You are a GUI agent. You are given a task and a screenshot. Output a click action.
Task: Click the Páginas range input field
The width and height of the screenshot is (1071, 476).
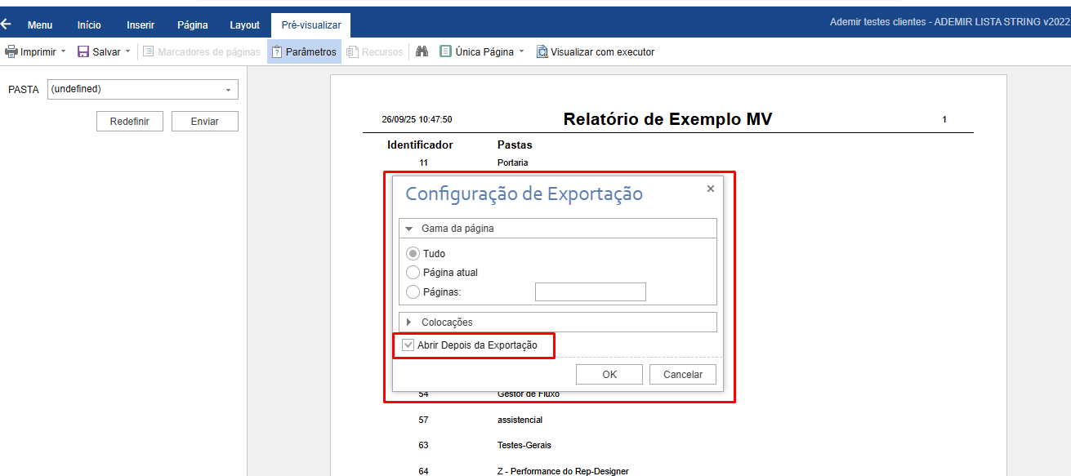[x=590, y=291]
